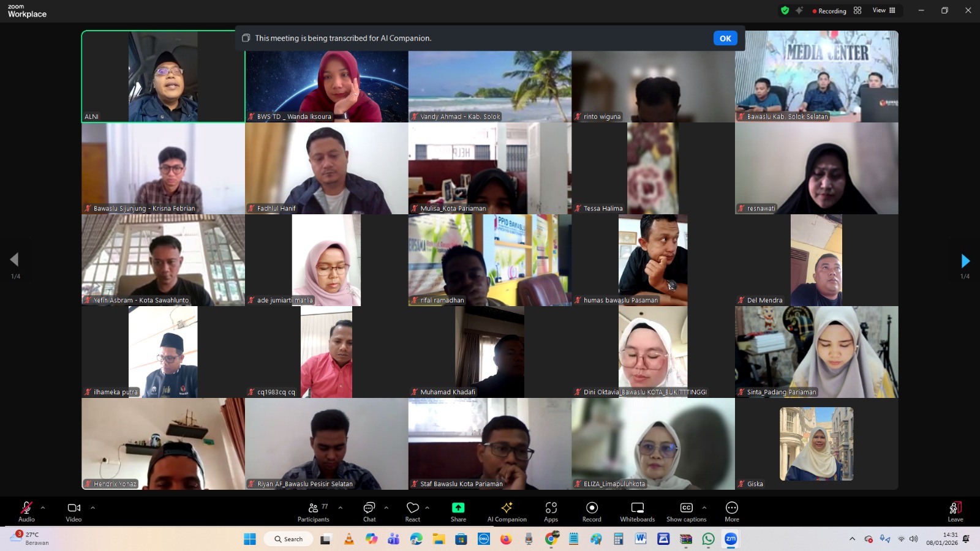980x551 pixels.
Task: Expand the captions options chevron
Action: tap(704, 507)
